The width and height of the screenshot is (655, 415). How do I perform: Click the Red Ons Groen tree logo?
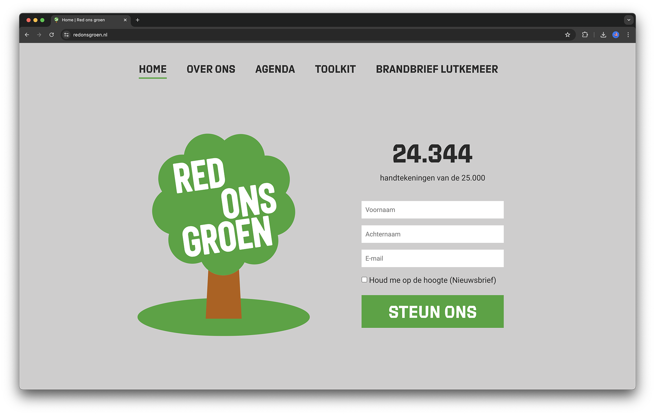(223, 235)
